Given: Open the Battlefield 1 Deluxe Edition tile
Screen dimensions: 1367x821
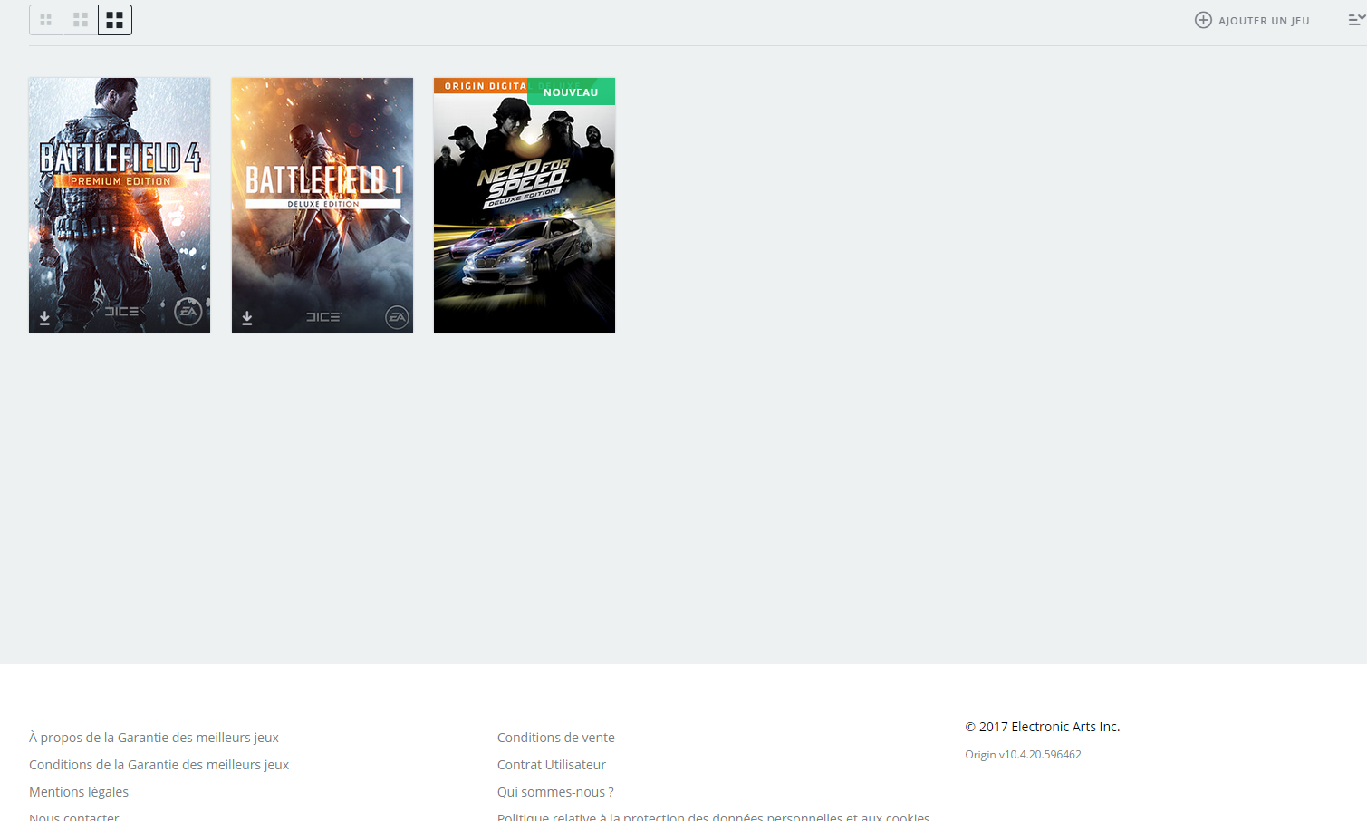Looking at the screenshot, I should (322, 206).
